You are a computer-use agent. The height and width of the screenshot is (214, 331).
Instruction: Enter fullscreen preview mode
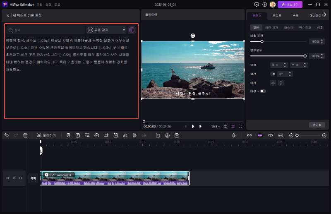pyautogui.click(x=240, y=126)
